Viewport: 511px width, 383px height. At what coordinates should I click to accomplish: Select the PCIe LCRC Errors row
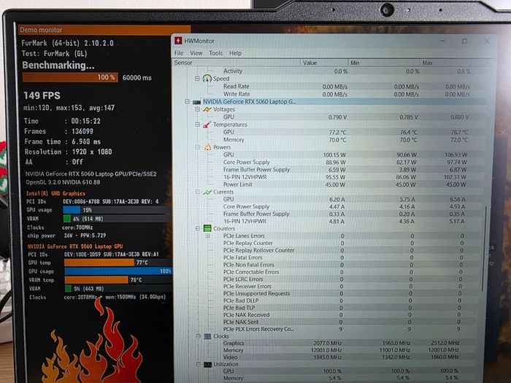point(342,279)
